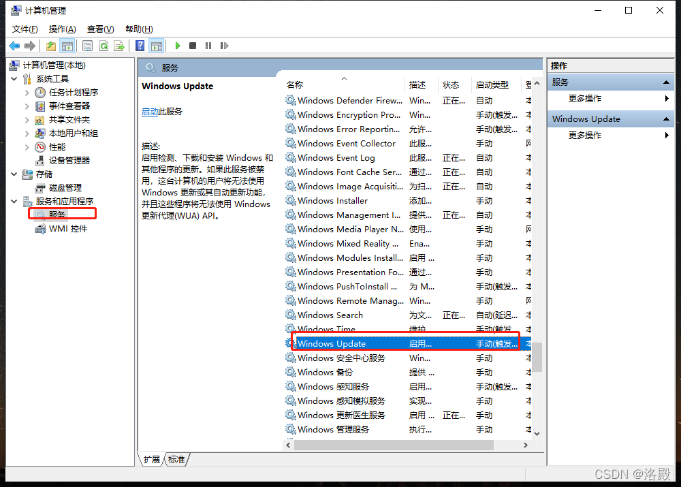Collapse the 存储 tree node
This screenshot has width=681, height=487.
pos(14,174)
